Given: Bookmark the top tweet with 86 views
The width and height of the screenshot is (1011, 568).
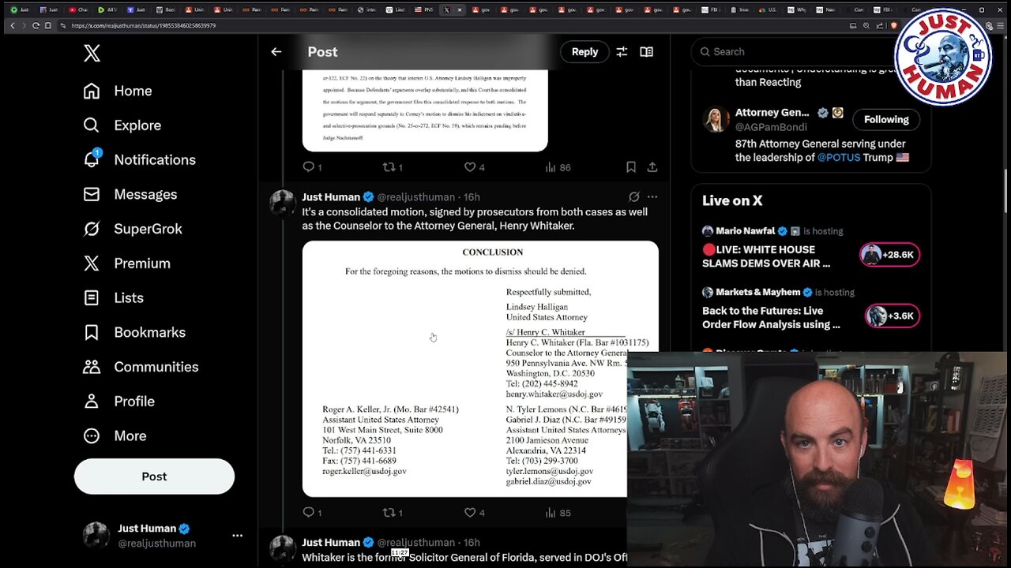Looking at the screenshot, I should tap(630, 167).
